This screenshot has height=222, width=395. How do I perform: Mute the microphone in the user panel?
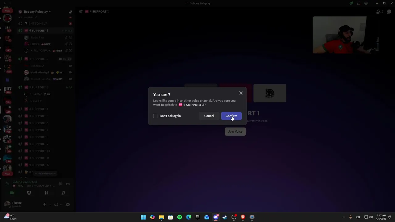coord(44,205)
